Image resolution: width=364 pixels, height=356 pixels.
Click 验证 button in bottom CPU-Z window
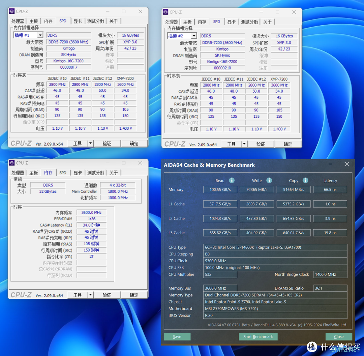(107, 295)
